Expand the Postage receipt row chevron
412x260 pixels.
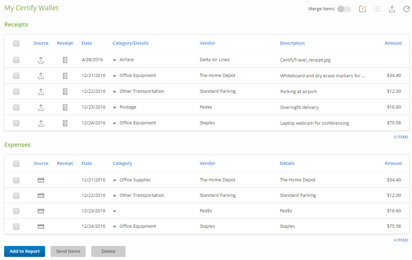point(115,107)
